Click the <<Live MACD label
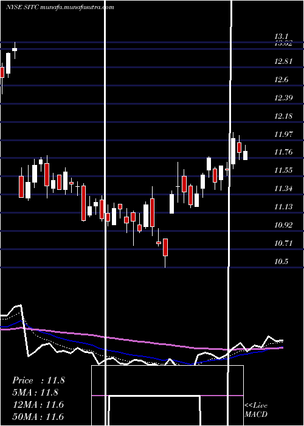This screenshot has width=304, height=426. [x=256, y=410]
